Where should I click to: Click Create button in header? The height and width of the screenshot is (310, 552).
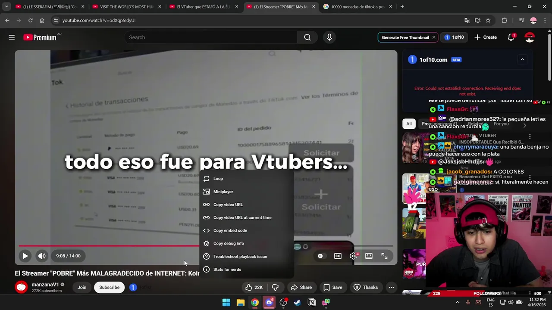tap(486, 37)
